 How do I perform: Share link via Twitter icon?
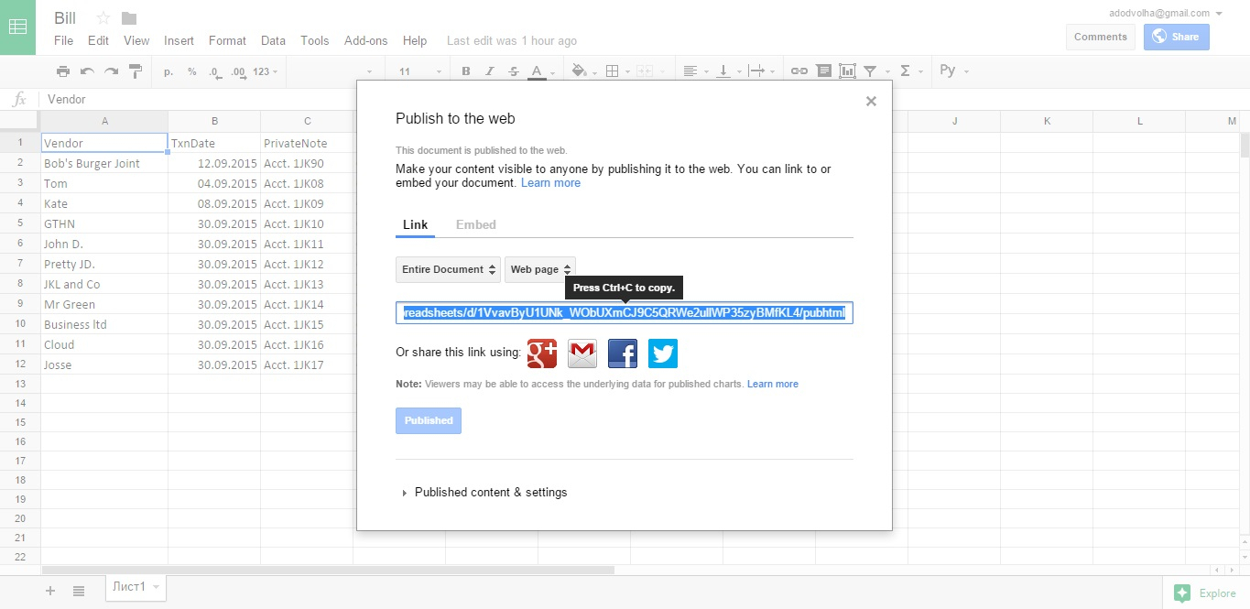663,353
